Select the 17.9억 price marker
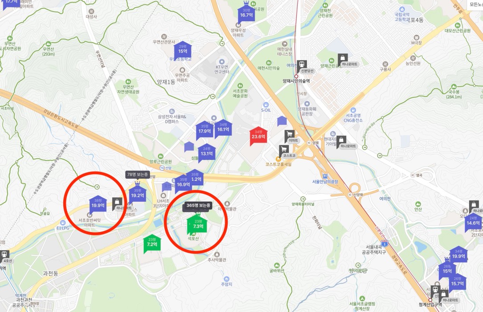The image size is (483, 312). (x=204, y=130)
